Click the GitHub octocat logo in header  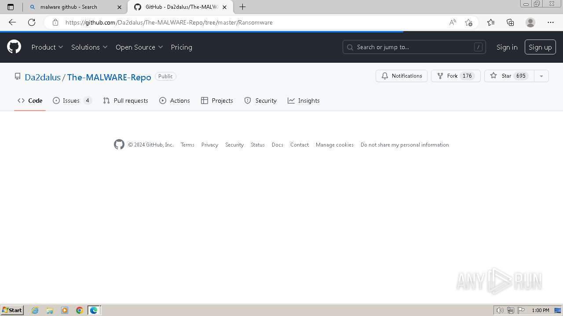click(14, 47)
